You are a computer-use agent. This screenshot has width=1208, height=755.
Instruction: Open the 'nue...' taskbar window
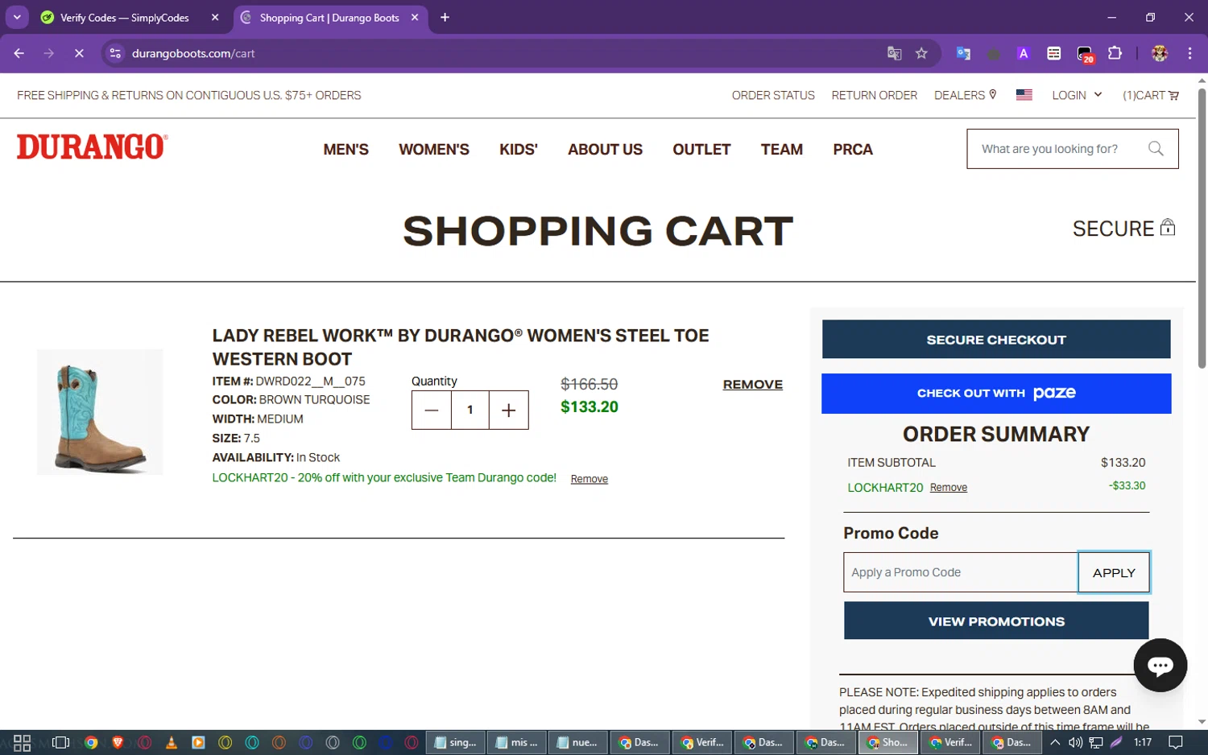pyautogui.click(x=578, y=742)
